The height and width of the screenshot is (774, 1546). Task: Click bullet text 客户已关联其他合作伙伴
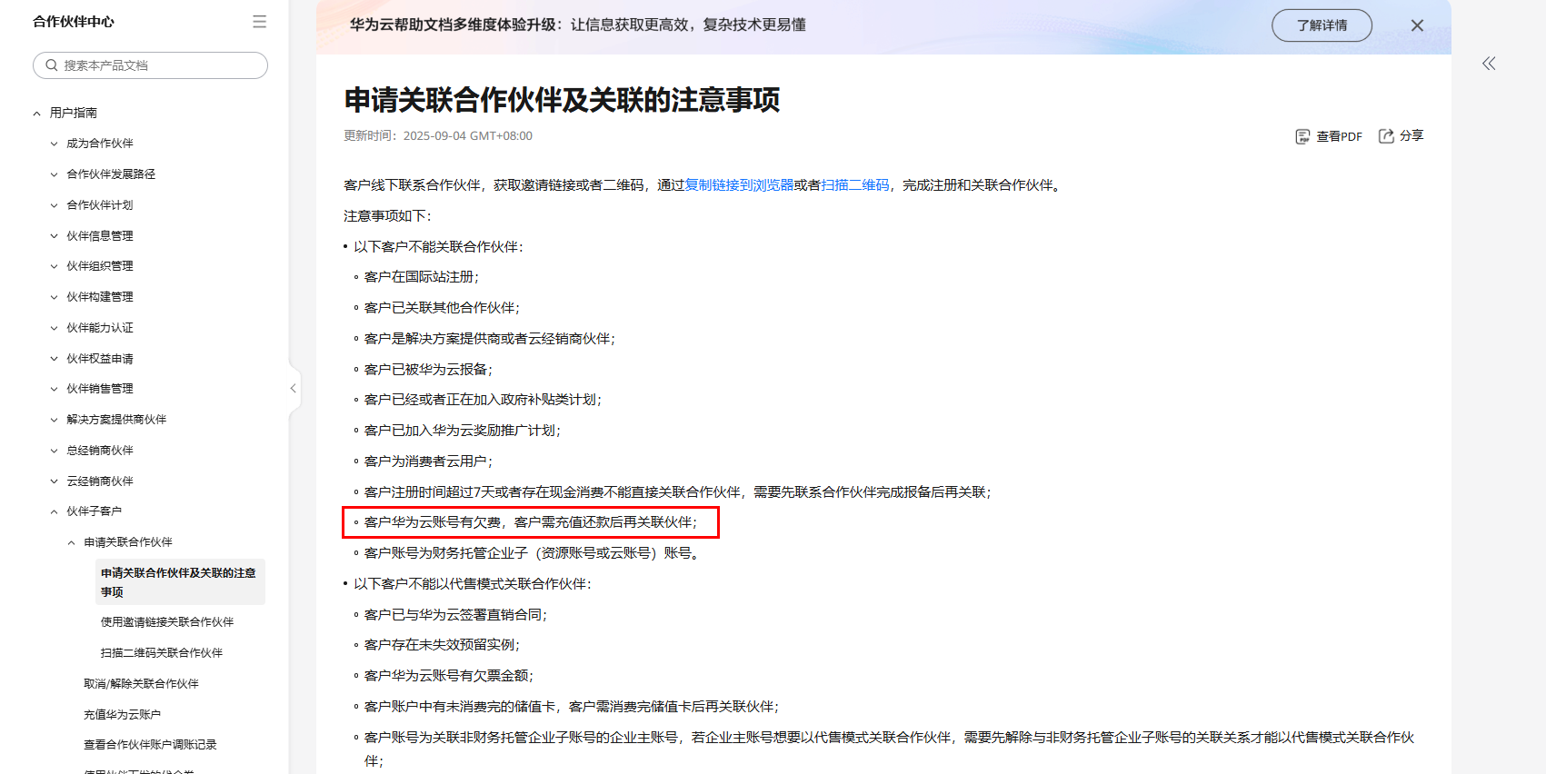442,308
